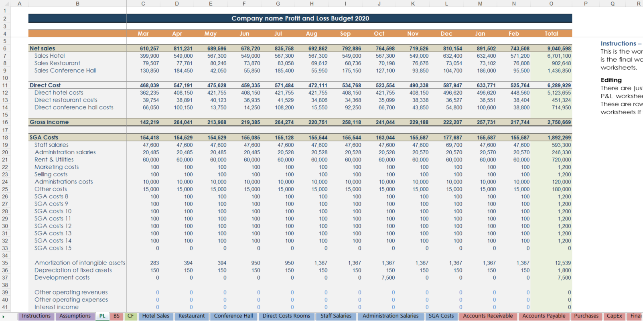Open the Hotel Sales worksheet
The width and height of the screenshot is (643, 321).
click(156, 316)
